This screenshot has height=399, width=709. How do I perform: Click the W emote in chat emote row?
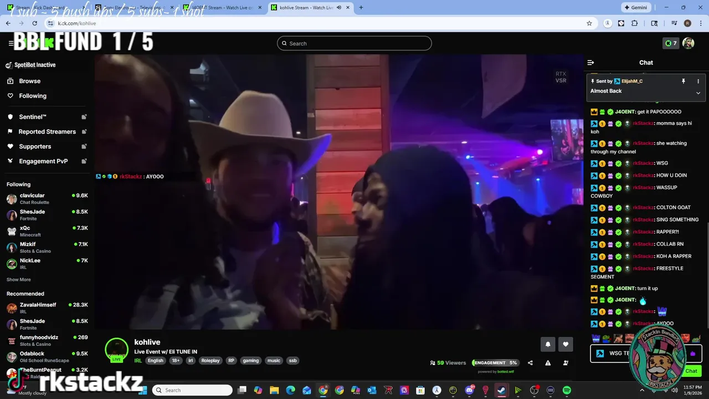595,338
